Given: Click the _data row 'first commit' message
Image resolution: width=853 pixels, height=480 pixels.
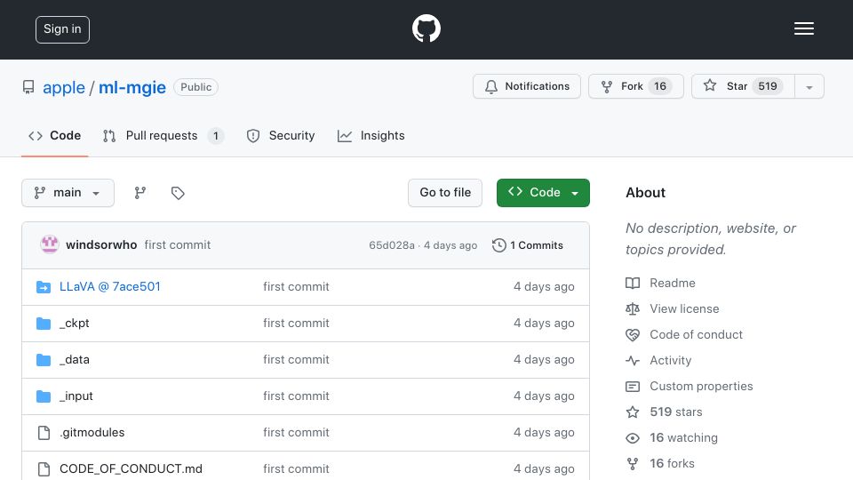Looking at the screenshot, I should pos(296,360).
